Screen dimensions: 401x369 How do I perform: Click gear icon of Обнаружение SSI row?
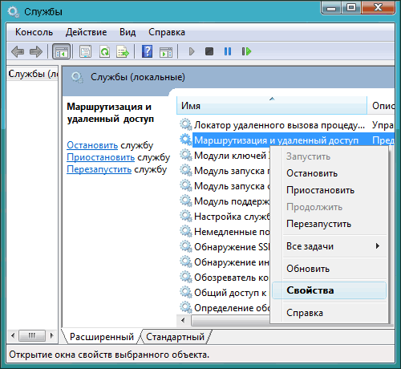click(x=186, y=246)
